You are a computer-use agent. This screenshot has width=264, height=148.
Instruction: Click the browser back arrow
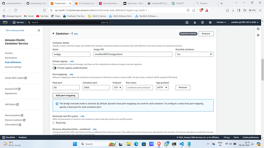pyautogui.click(x=4, y=10)
